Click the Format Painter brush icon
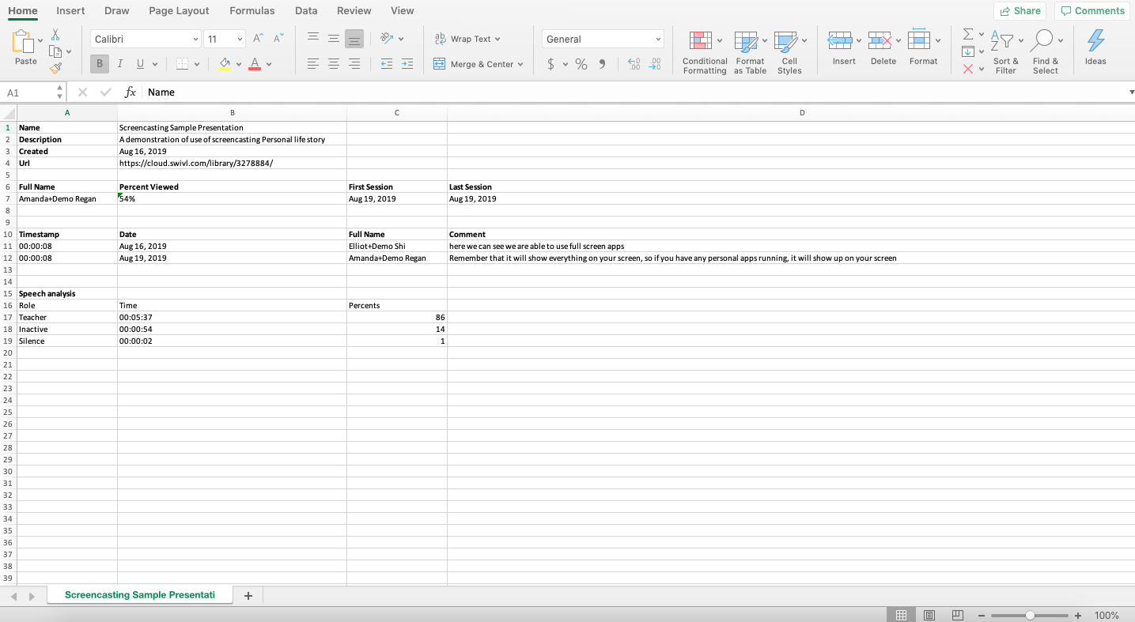1135x622 pixels. [55, 69]
